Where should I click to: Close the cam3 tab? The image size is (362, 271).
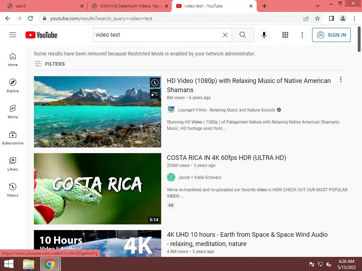click(82, 6)
